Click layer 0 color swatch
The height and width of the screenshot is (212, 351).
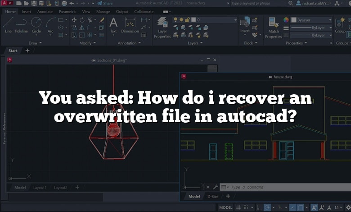tap(193, 20)
